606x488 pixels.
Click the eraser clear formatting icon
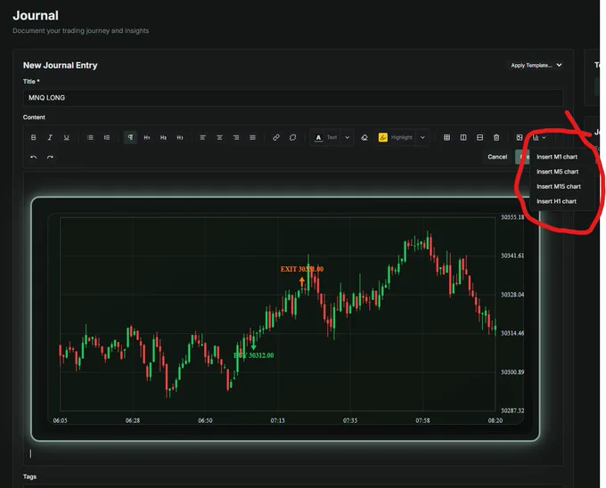(364, 137)
